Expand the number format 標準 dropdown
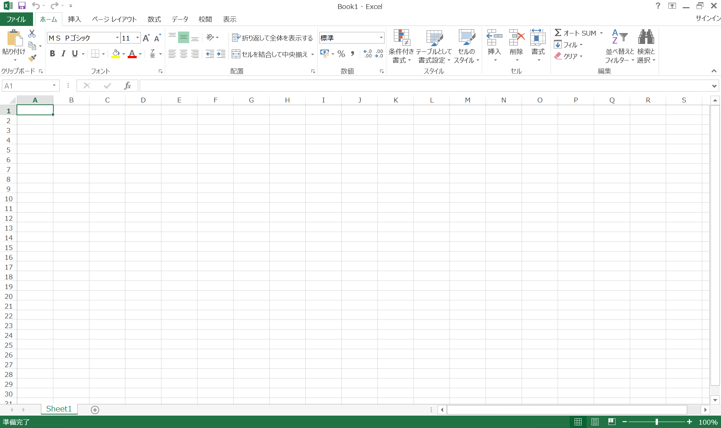The width and height of the screenshot is (721, 428). click(381, 38)
